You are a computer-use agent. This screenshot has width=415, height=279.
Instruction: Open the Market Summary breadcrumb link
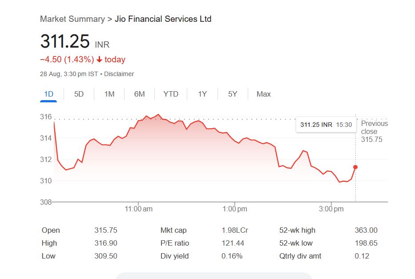72,19
